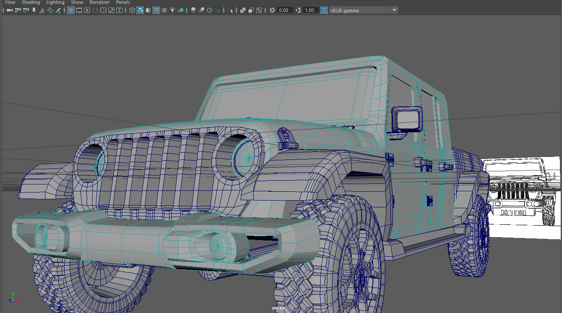The image size is (562, 313).
Task: Click the Depth of Field icon
Action: 217,10
